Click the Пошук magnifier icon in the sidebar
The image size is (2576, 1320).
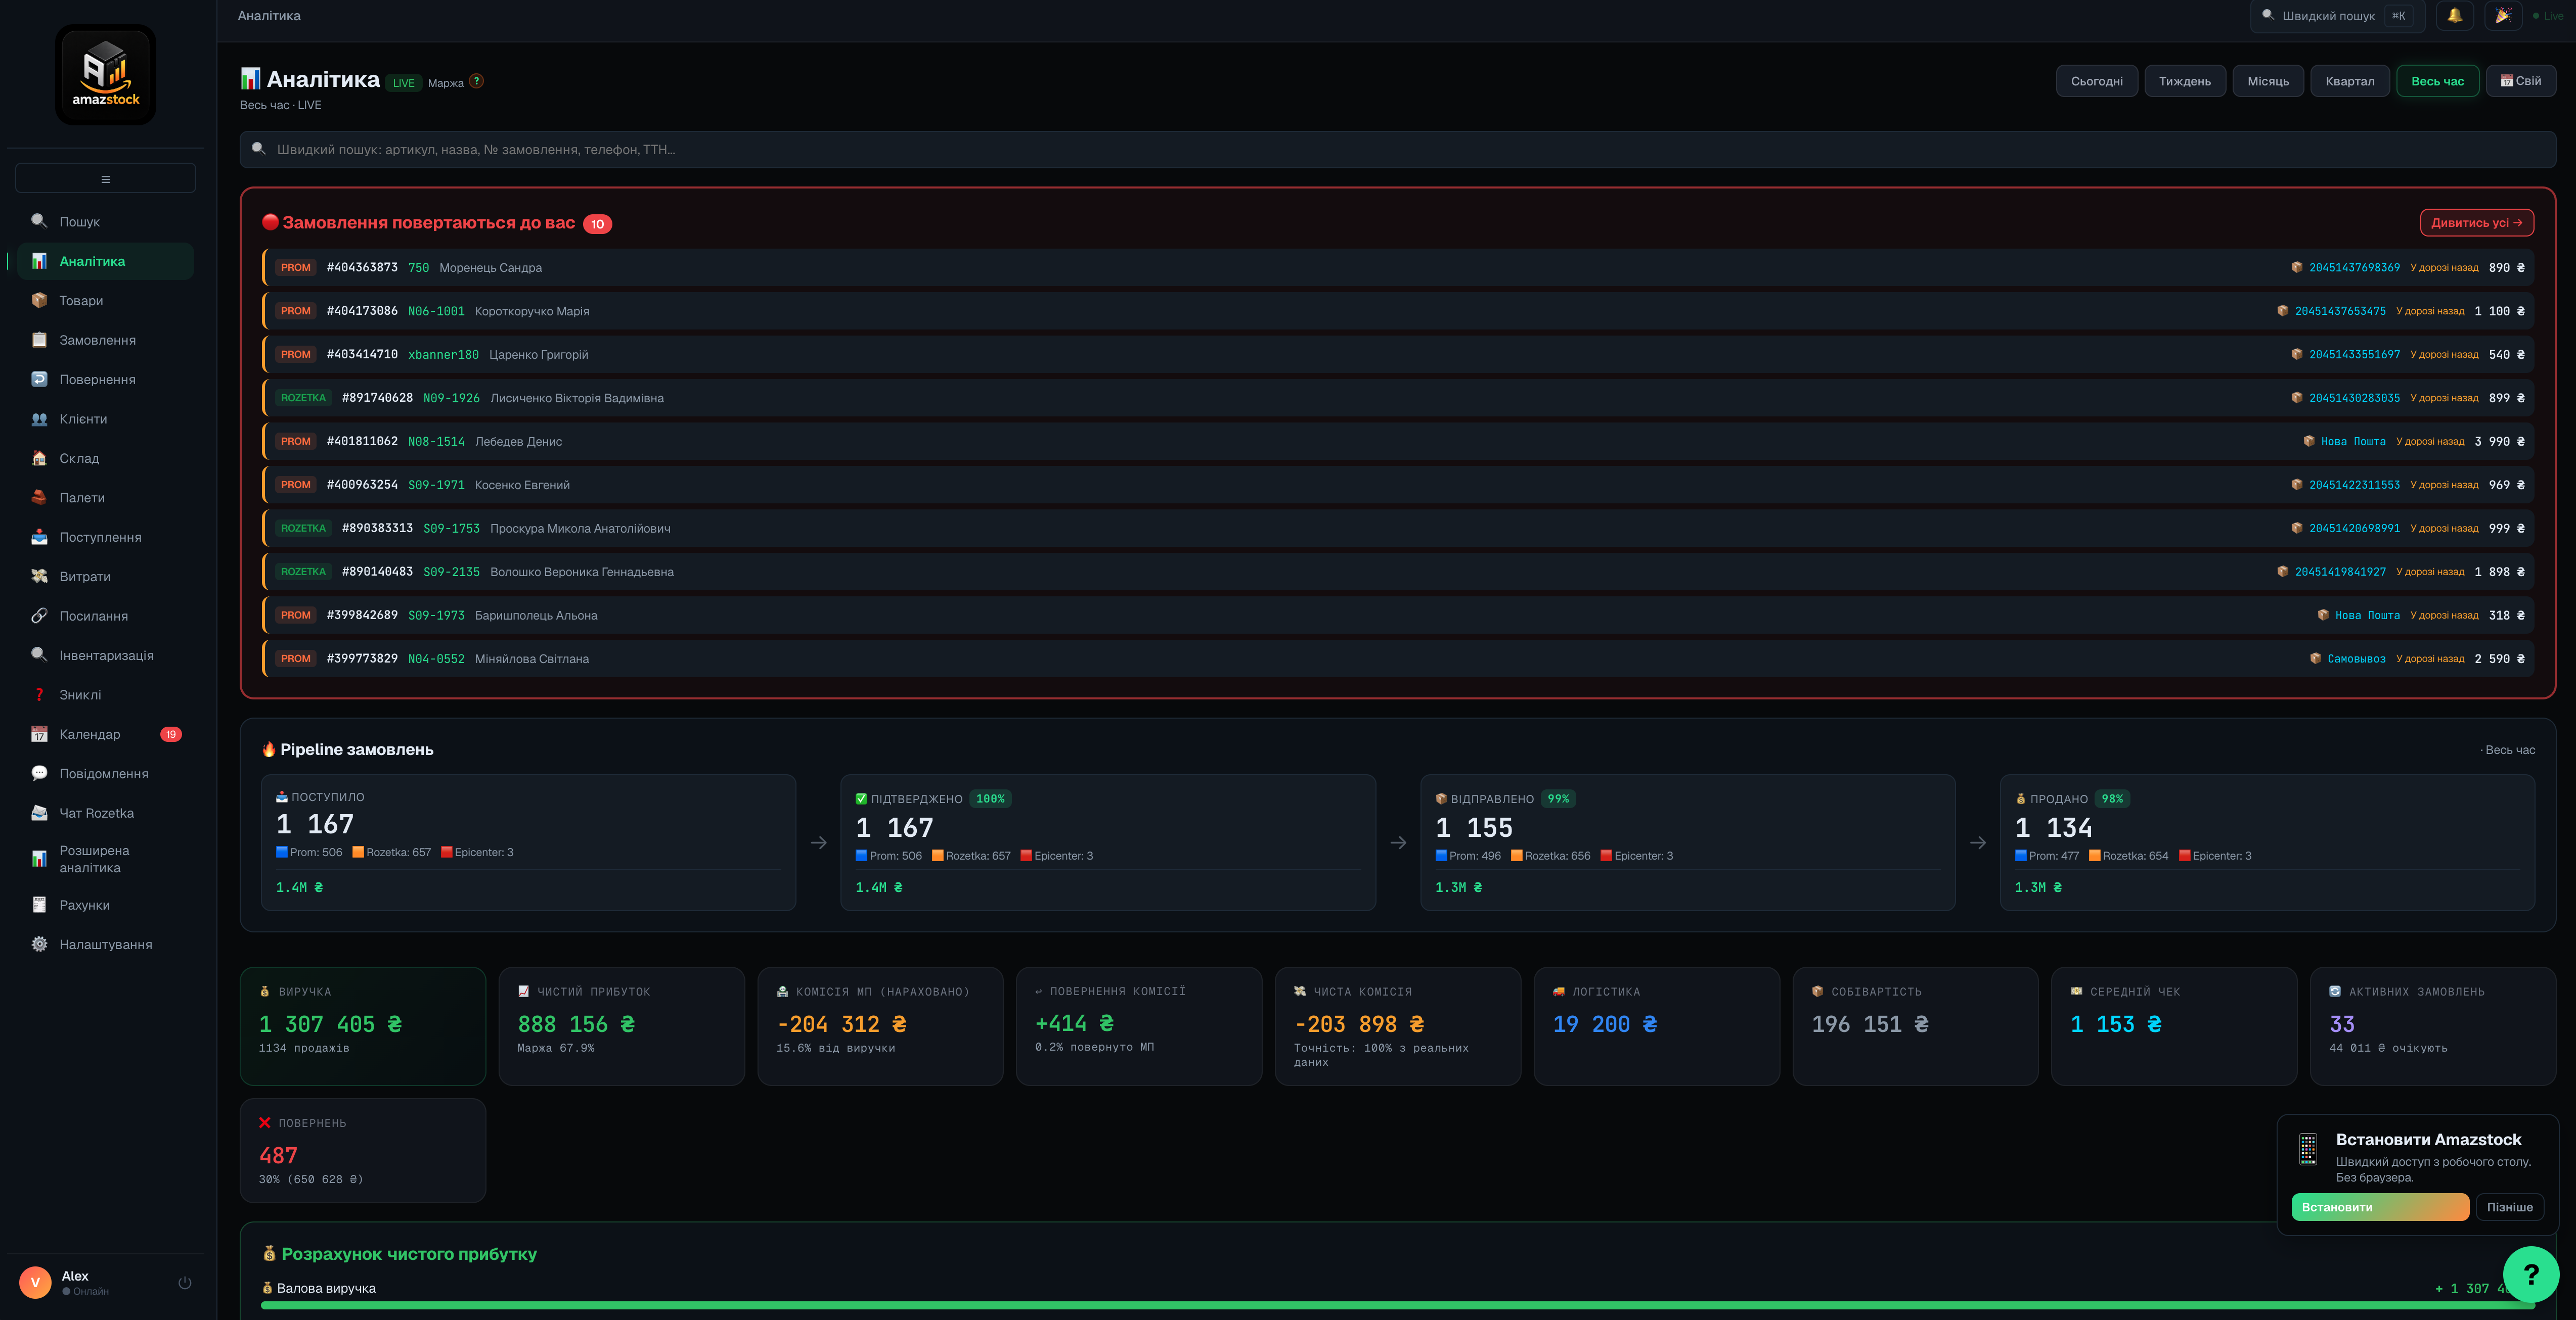coord(39,221)
